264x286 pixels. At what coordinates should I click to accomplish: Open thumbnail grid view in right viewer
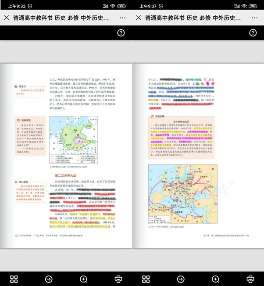[x=146, y=279]
